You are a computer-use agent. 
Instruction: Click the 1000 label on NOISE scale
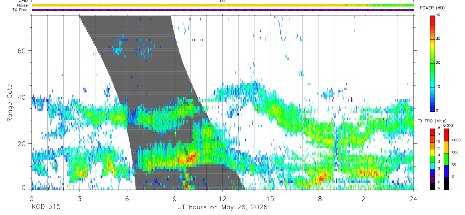(454, 152)
